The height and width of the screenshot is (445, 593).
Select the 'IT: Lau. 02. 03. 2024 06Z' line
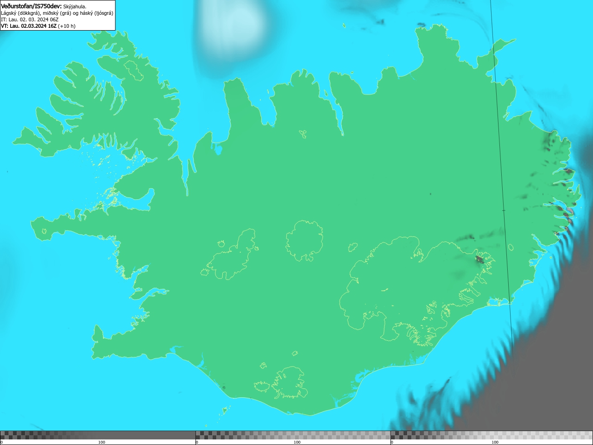coord(30,19)
